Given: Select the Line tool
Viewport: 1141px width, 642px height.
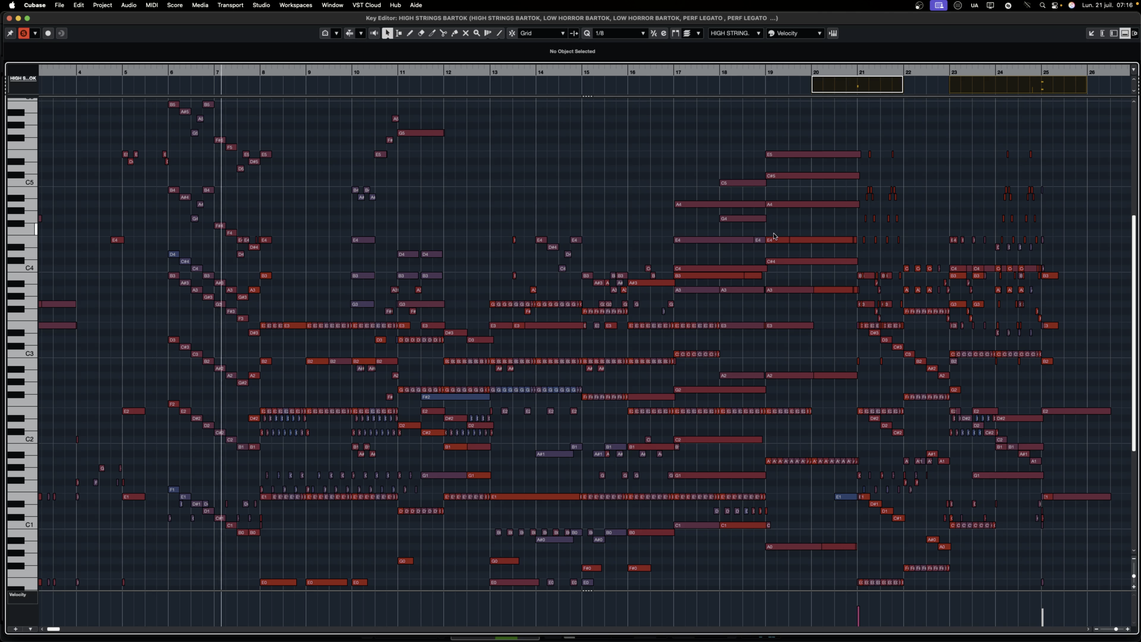Looking at the screenshot, I should (x=500, y=33).
